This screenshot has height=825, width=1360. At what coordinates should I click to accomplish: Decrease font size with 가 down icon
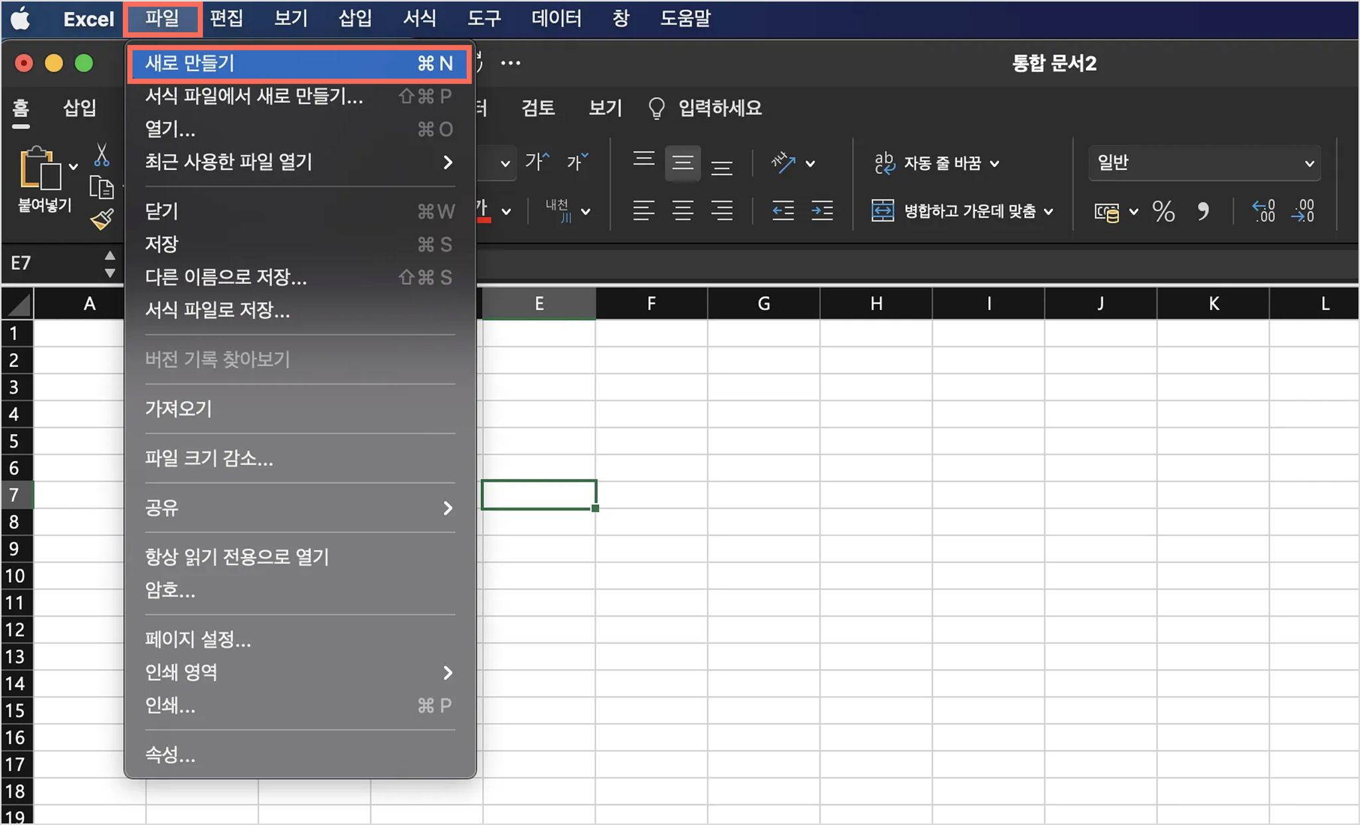coord(577,161)
